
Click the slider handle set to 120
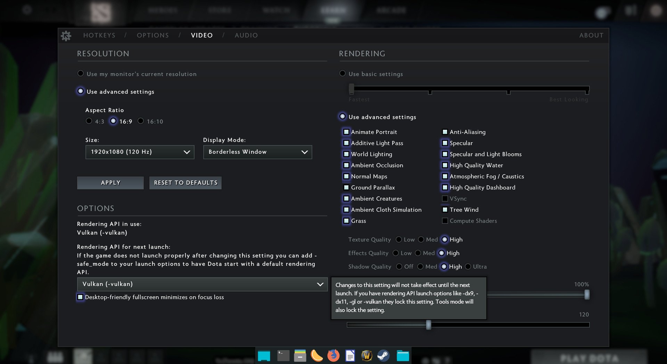[x=429, y=325]
